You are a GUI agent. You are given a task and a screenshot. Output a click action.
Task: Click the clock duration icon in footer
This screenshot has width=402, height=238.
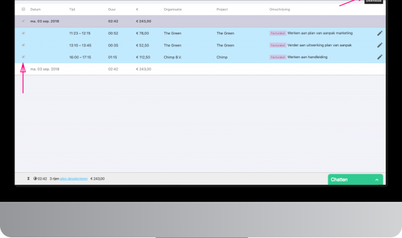35,178
